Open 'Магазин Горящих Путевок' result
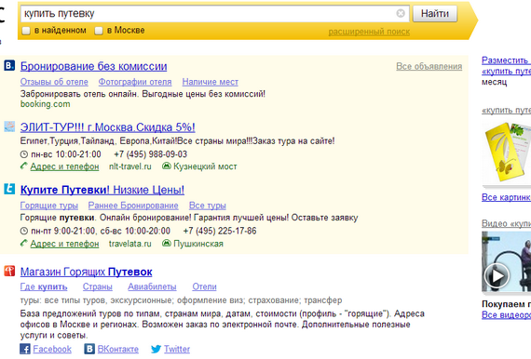Screen dimensions: 531x359 [x=87, y=272]
